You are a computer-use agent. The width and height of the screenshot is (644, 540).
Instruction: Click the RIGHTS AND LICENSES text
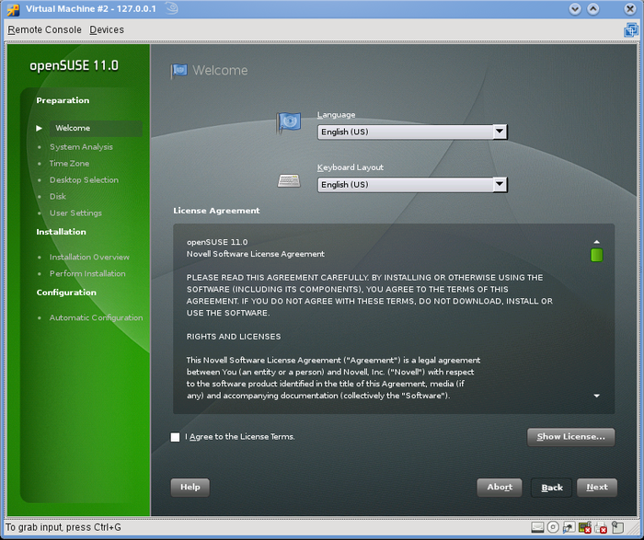point(234,337)
